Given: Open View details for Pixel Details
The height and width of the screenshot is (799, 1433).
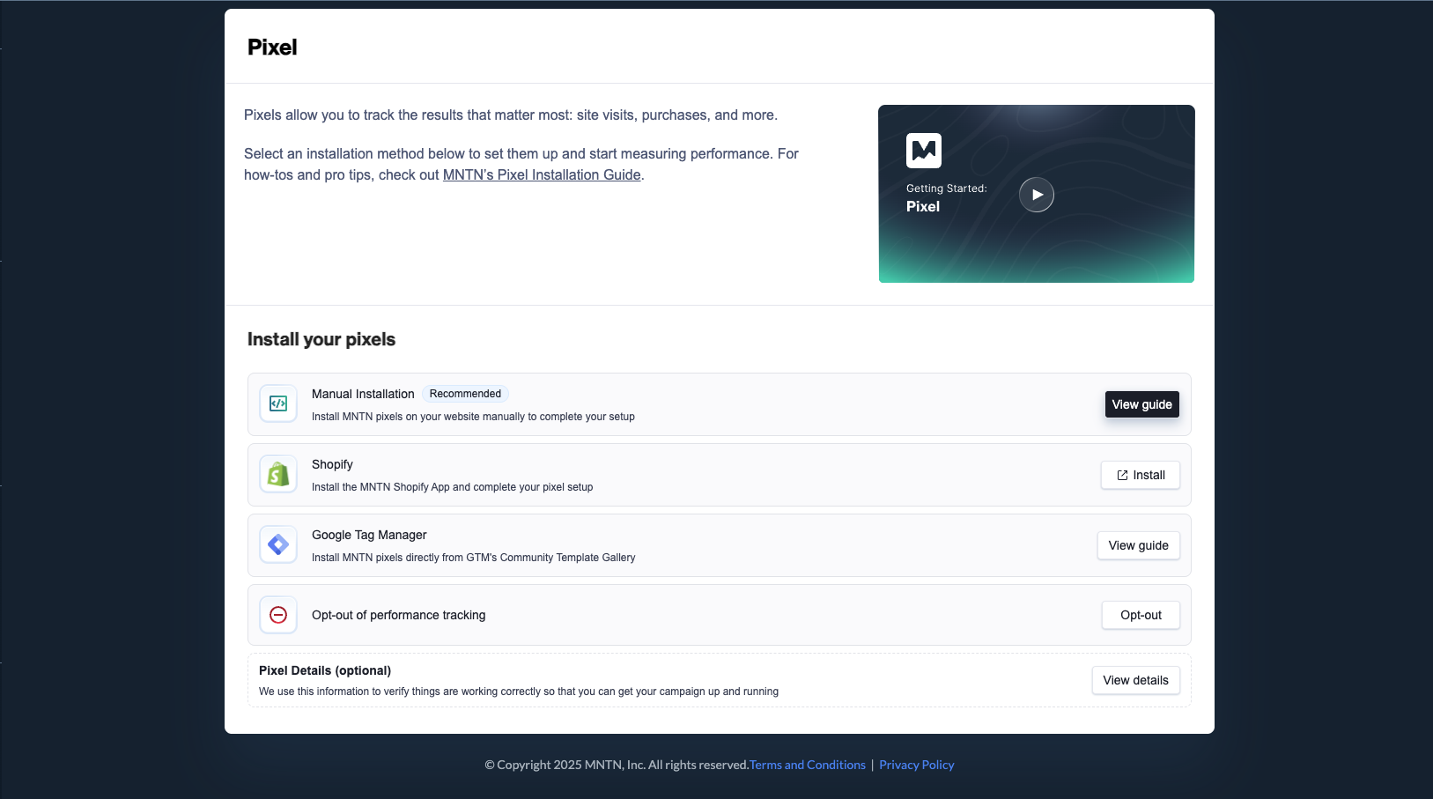Looking at the screenshot, I should pyautogui.click(x=1135, y=680).
